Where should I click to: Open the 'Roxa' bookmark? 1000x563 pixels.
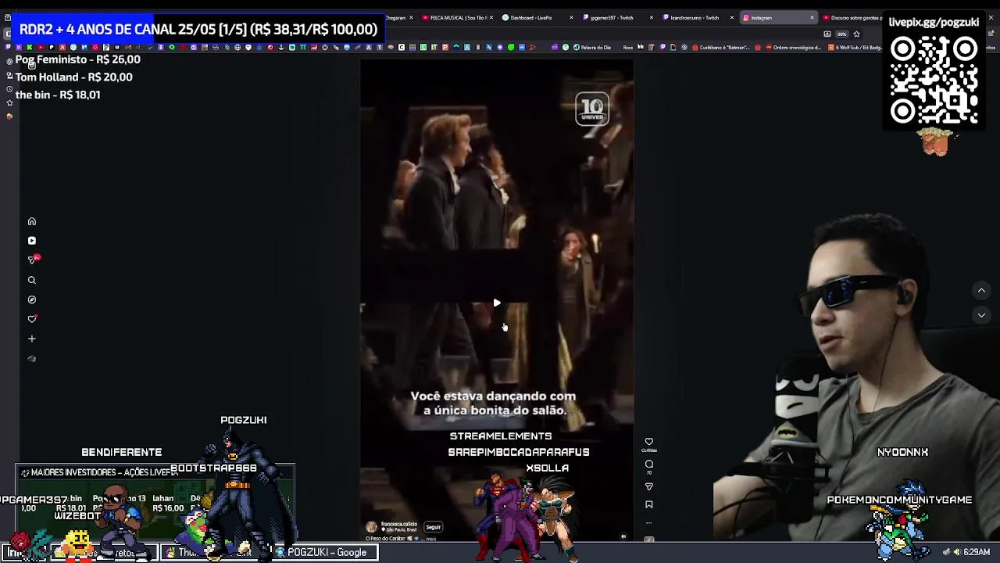pos(627,47)
